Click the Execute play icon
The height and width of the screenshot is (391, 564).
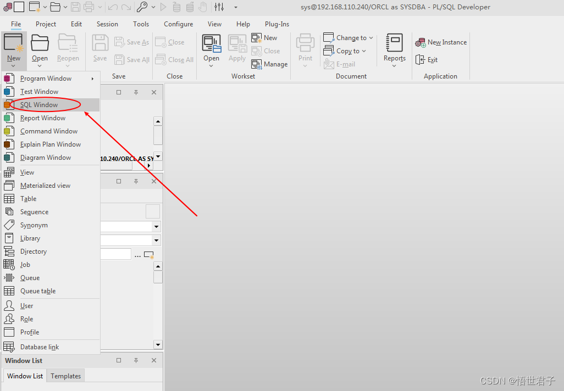point(163,7)
